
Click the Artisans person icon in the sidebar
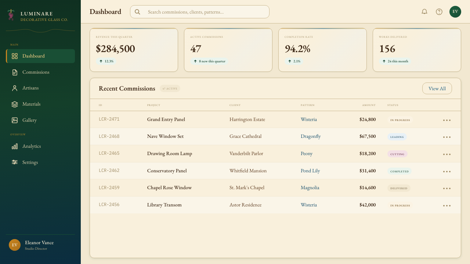pyautogui.click(x=15, y=88)
